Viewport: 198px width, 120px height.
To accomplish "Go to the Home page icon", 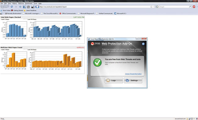I will (20, 7).
